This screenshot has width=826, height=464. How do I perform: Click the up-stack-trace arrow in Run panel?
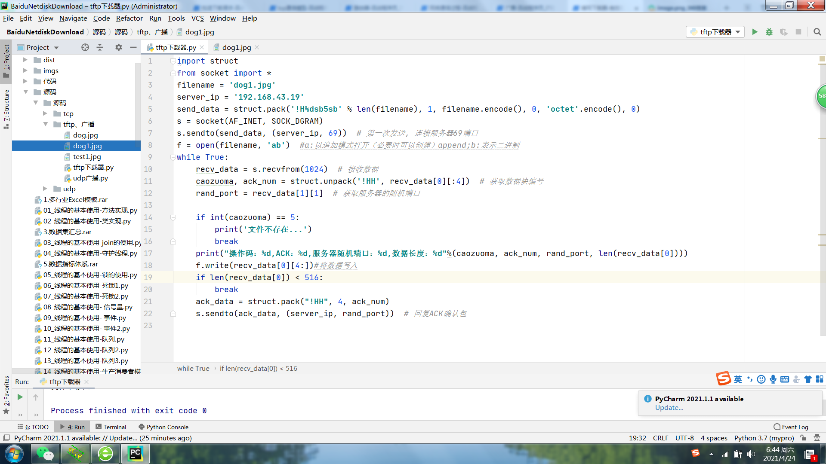coord(36,397)
